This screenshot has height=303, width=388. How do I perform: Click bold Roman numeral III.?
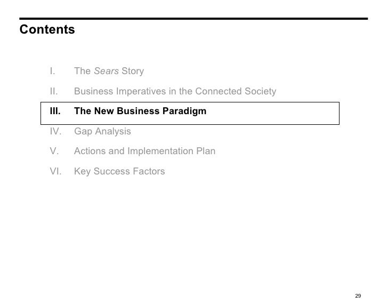point(55,111)
